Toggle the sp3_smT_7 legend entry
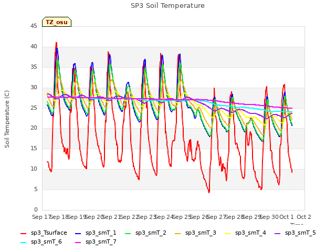 tap(96, 242)
